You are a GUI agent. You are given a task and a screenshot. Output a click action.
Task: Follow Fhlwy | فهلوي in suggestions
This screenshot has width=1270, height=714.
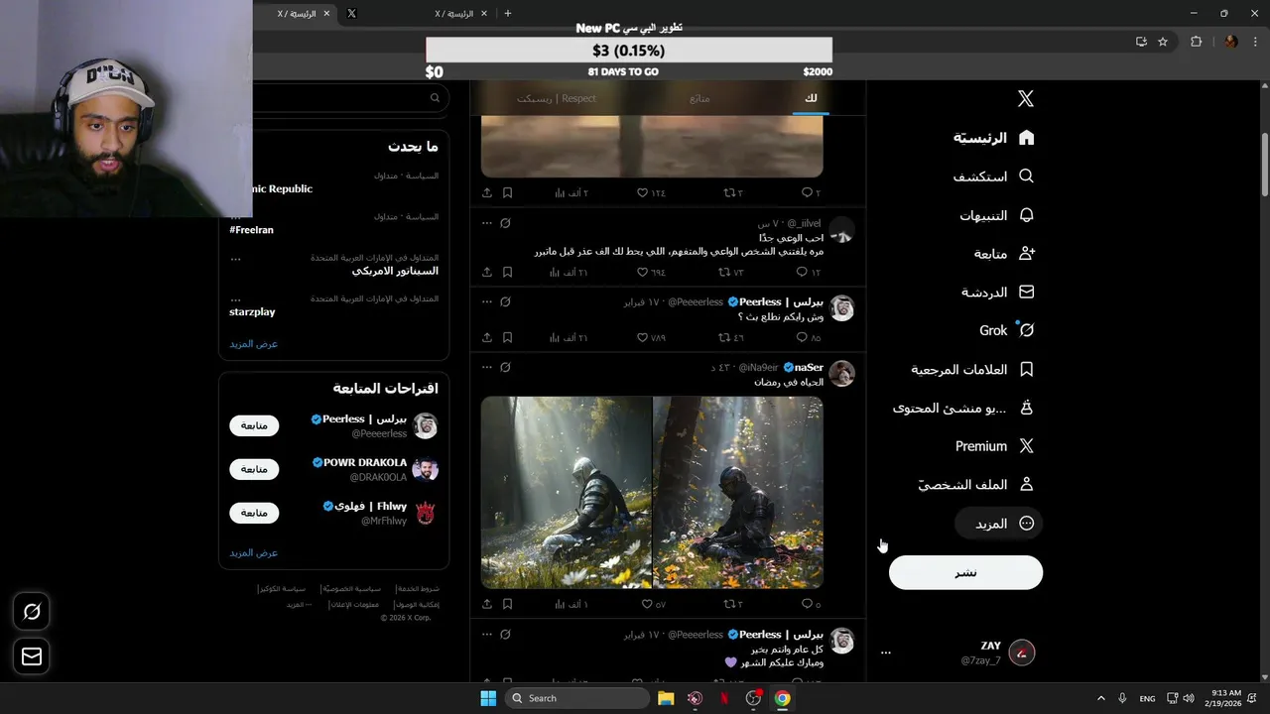[x=254, y=513]
